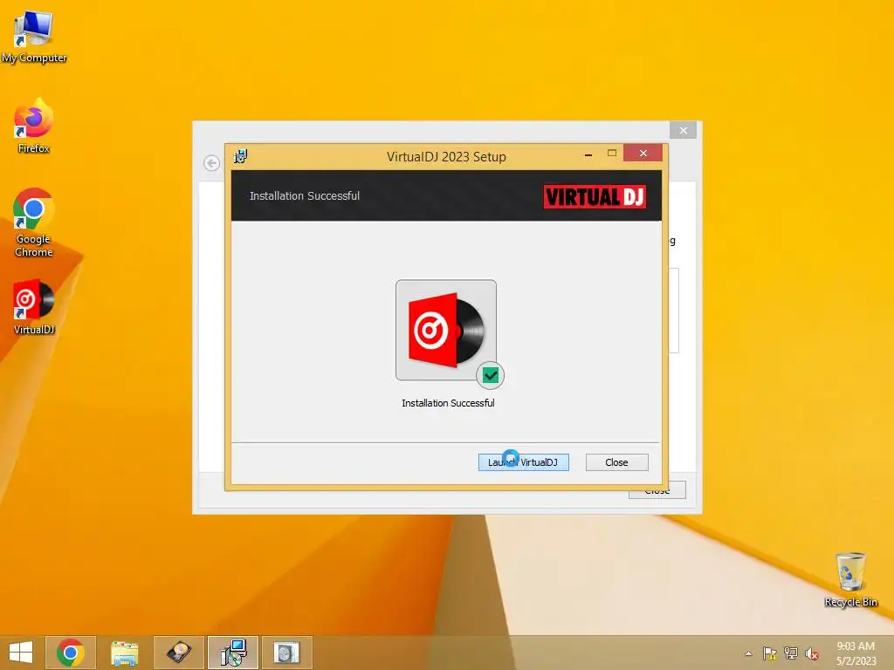Select the disc installer taskbar icon
The height and width of the screenshot is (670, 894).
tap(286, 653)
